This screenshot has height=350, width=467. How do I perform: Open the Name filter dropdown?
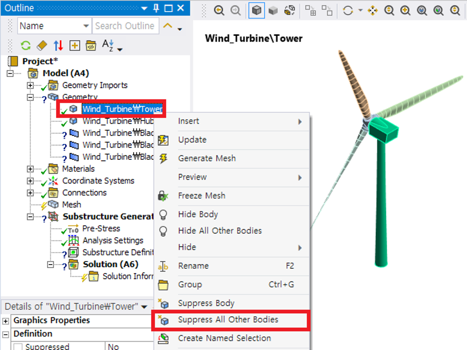[86, 26]
